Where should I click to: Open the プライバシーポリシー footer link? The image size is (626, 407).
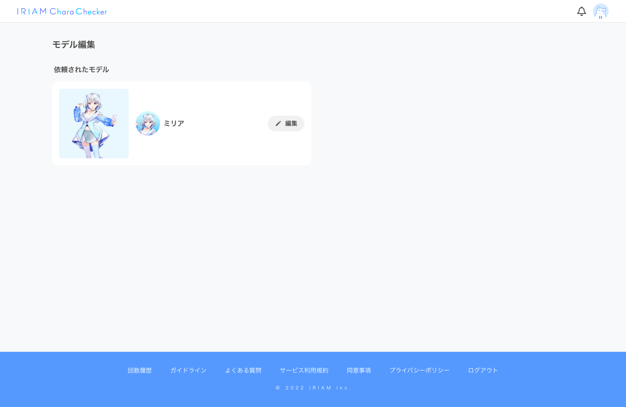click(420, 370)
